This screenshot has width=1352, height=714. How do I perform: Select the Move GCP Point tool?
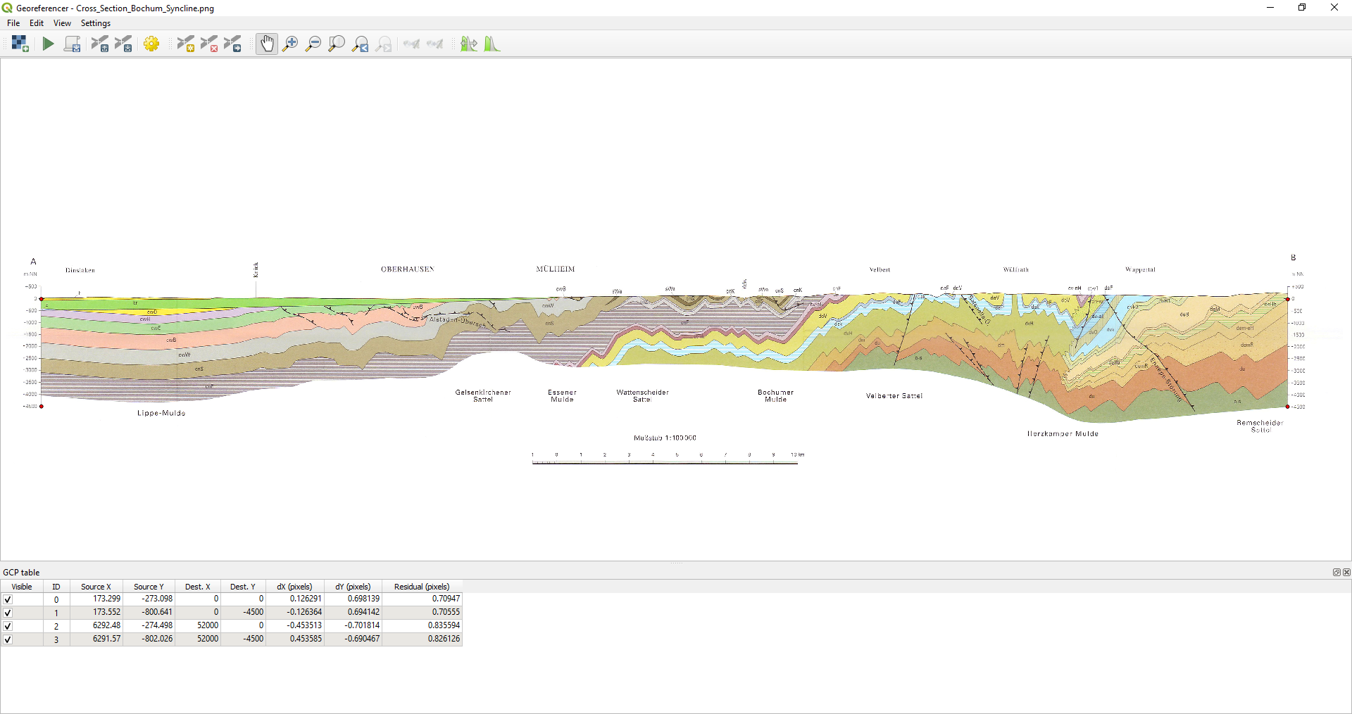[232, 44]
